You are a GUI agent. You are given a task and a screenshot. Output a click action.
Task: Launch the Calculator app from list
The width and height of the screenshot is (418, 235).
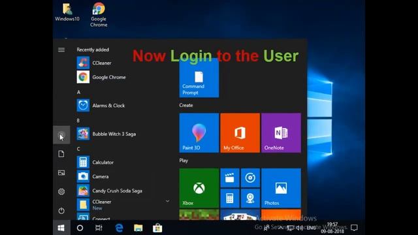tap(95, 162)
